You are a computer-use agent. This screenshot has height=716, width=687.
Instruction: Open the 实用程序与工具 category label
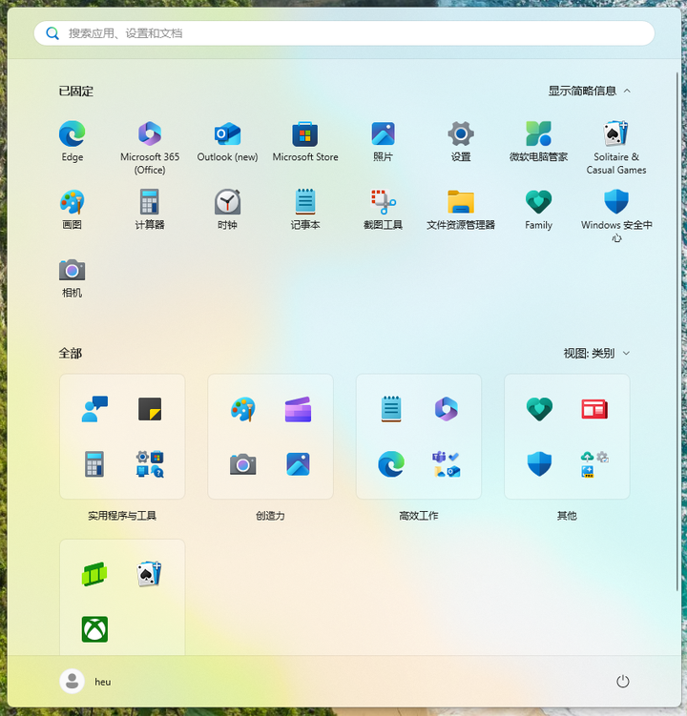tap(122, 516)
